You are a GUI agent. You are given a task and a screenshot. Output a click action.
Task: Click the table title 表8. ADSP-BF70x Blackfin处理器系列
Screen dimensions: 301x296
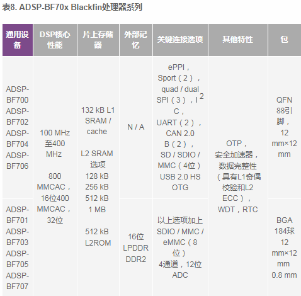(x=72, y=7)
